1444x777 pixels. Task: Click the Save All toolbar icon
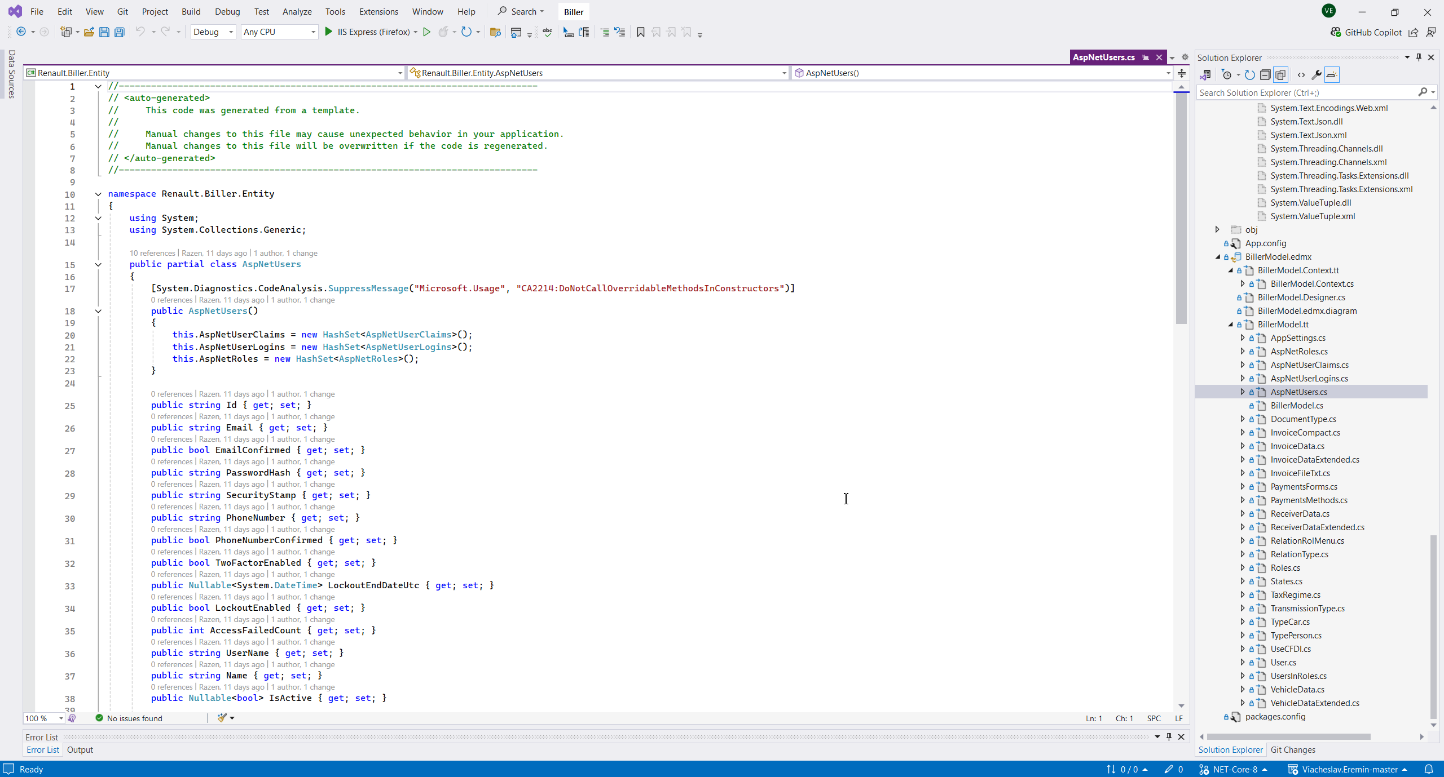[120, 32]
